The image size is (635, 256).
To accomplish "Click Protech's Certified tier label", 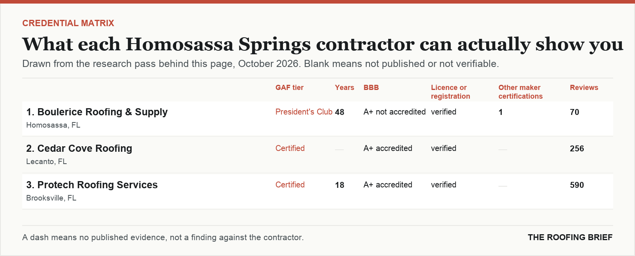I will click(x=290, y=185).
